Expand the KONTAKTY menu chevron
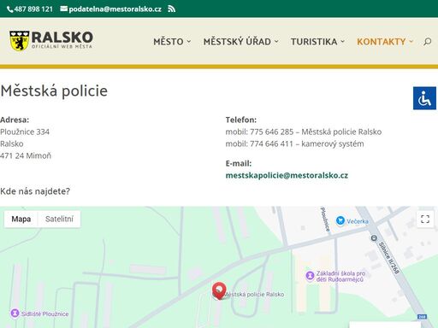The image size is (438, 328). pos(411,42)
